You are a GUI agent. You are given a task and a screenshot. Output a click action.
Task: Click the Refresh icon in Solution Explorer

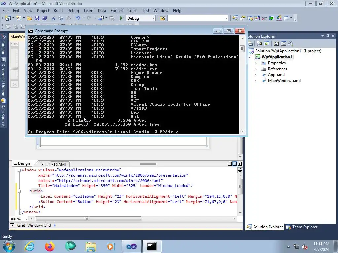(x=267, y=44)
